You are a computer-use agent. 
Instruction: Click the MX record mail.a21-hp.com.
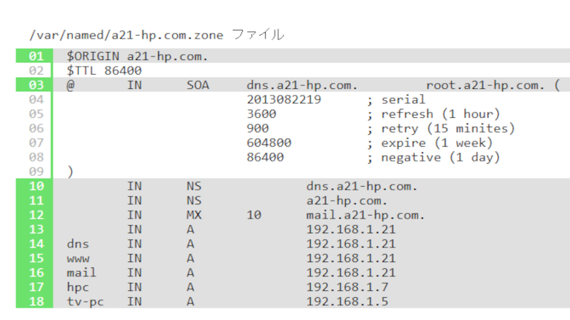(365, 215)
